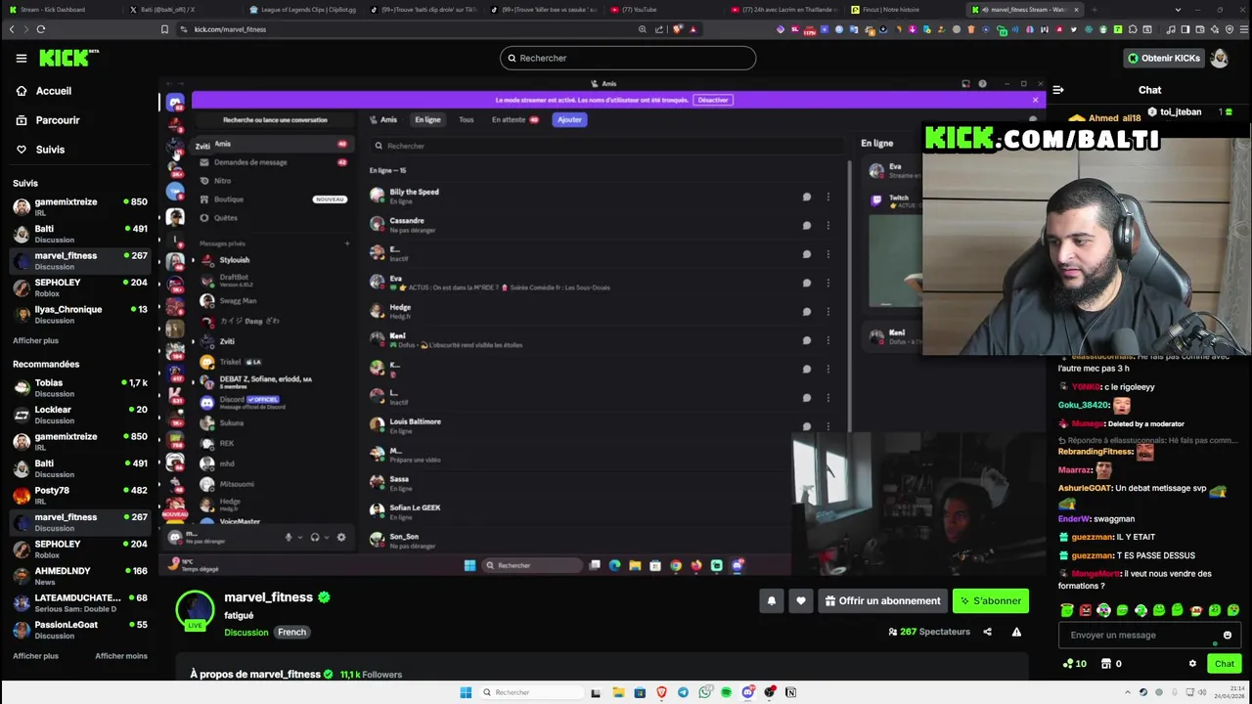
Task: Open PassionLeGoat in the recommended channels
Action: pos(79,630)
